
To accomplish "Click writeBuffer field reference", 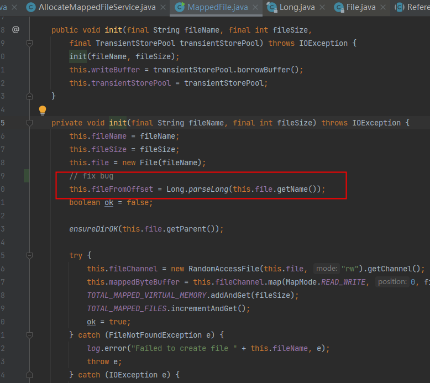I will (116, 70).
